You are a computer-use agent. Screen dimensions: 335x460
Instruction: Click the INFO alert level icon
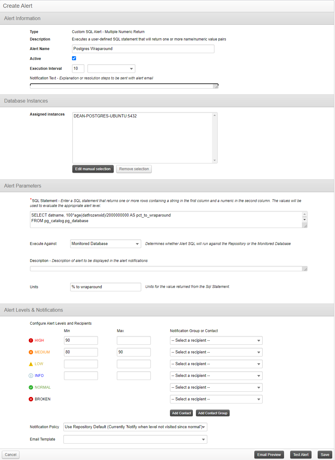(x=31, y=376)
